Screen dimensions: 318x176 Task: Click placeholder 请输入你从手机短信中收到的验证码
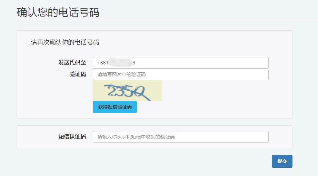point(136,137)
